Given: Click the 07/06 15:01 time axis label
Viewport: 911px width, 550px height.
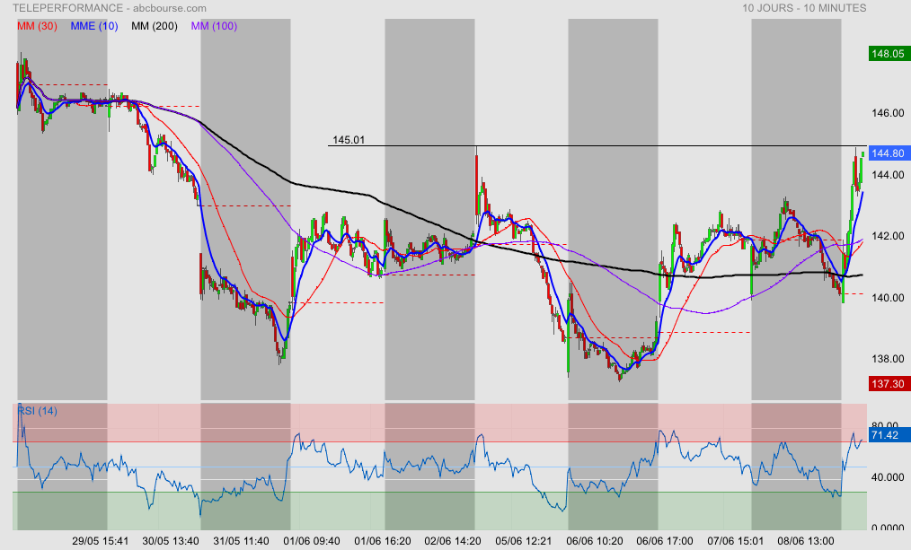Looking at the screenshot, I should [736, 541].
